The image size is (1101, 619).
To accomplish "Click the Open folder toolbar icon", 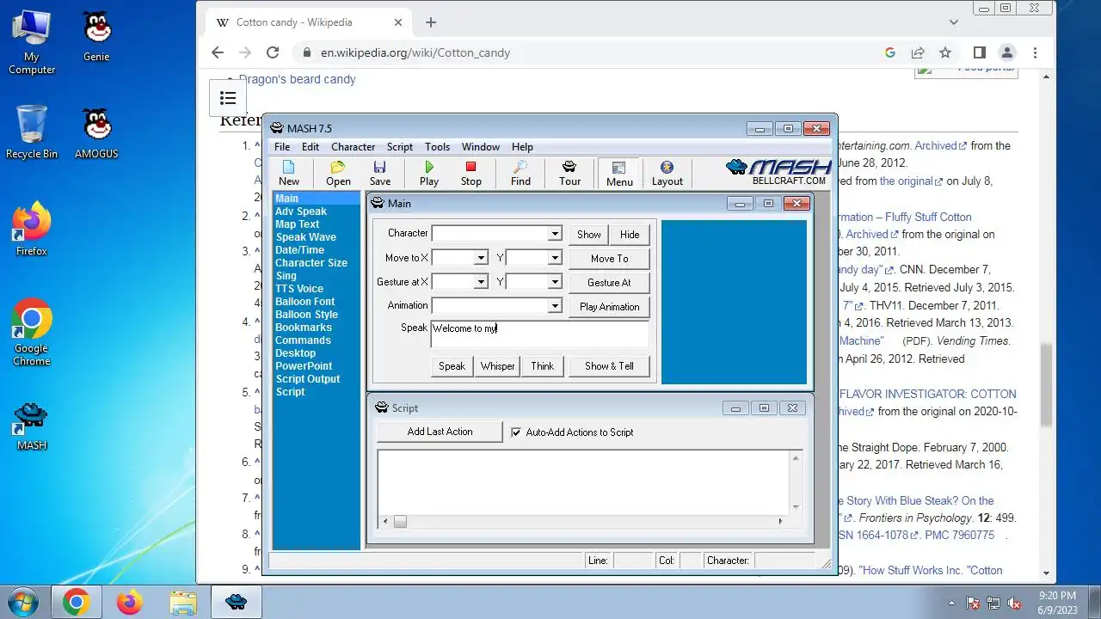I will pos(338,173).
